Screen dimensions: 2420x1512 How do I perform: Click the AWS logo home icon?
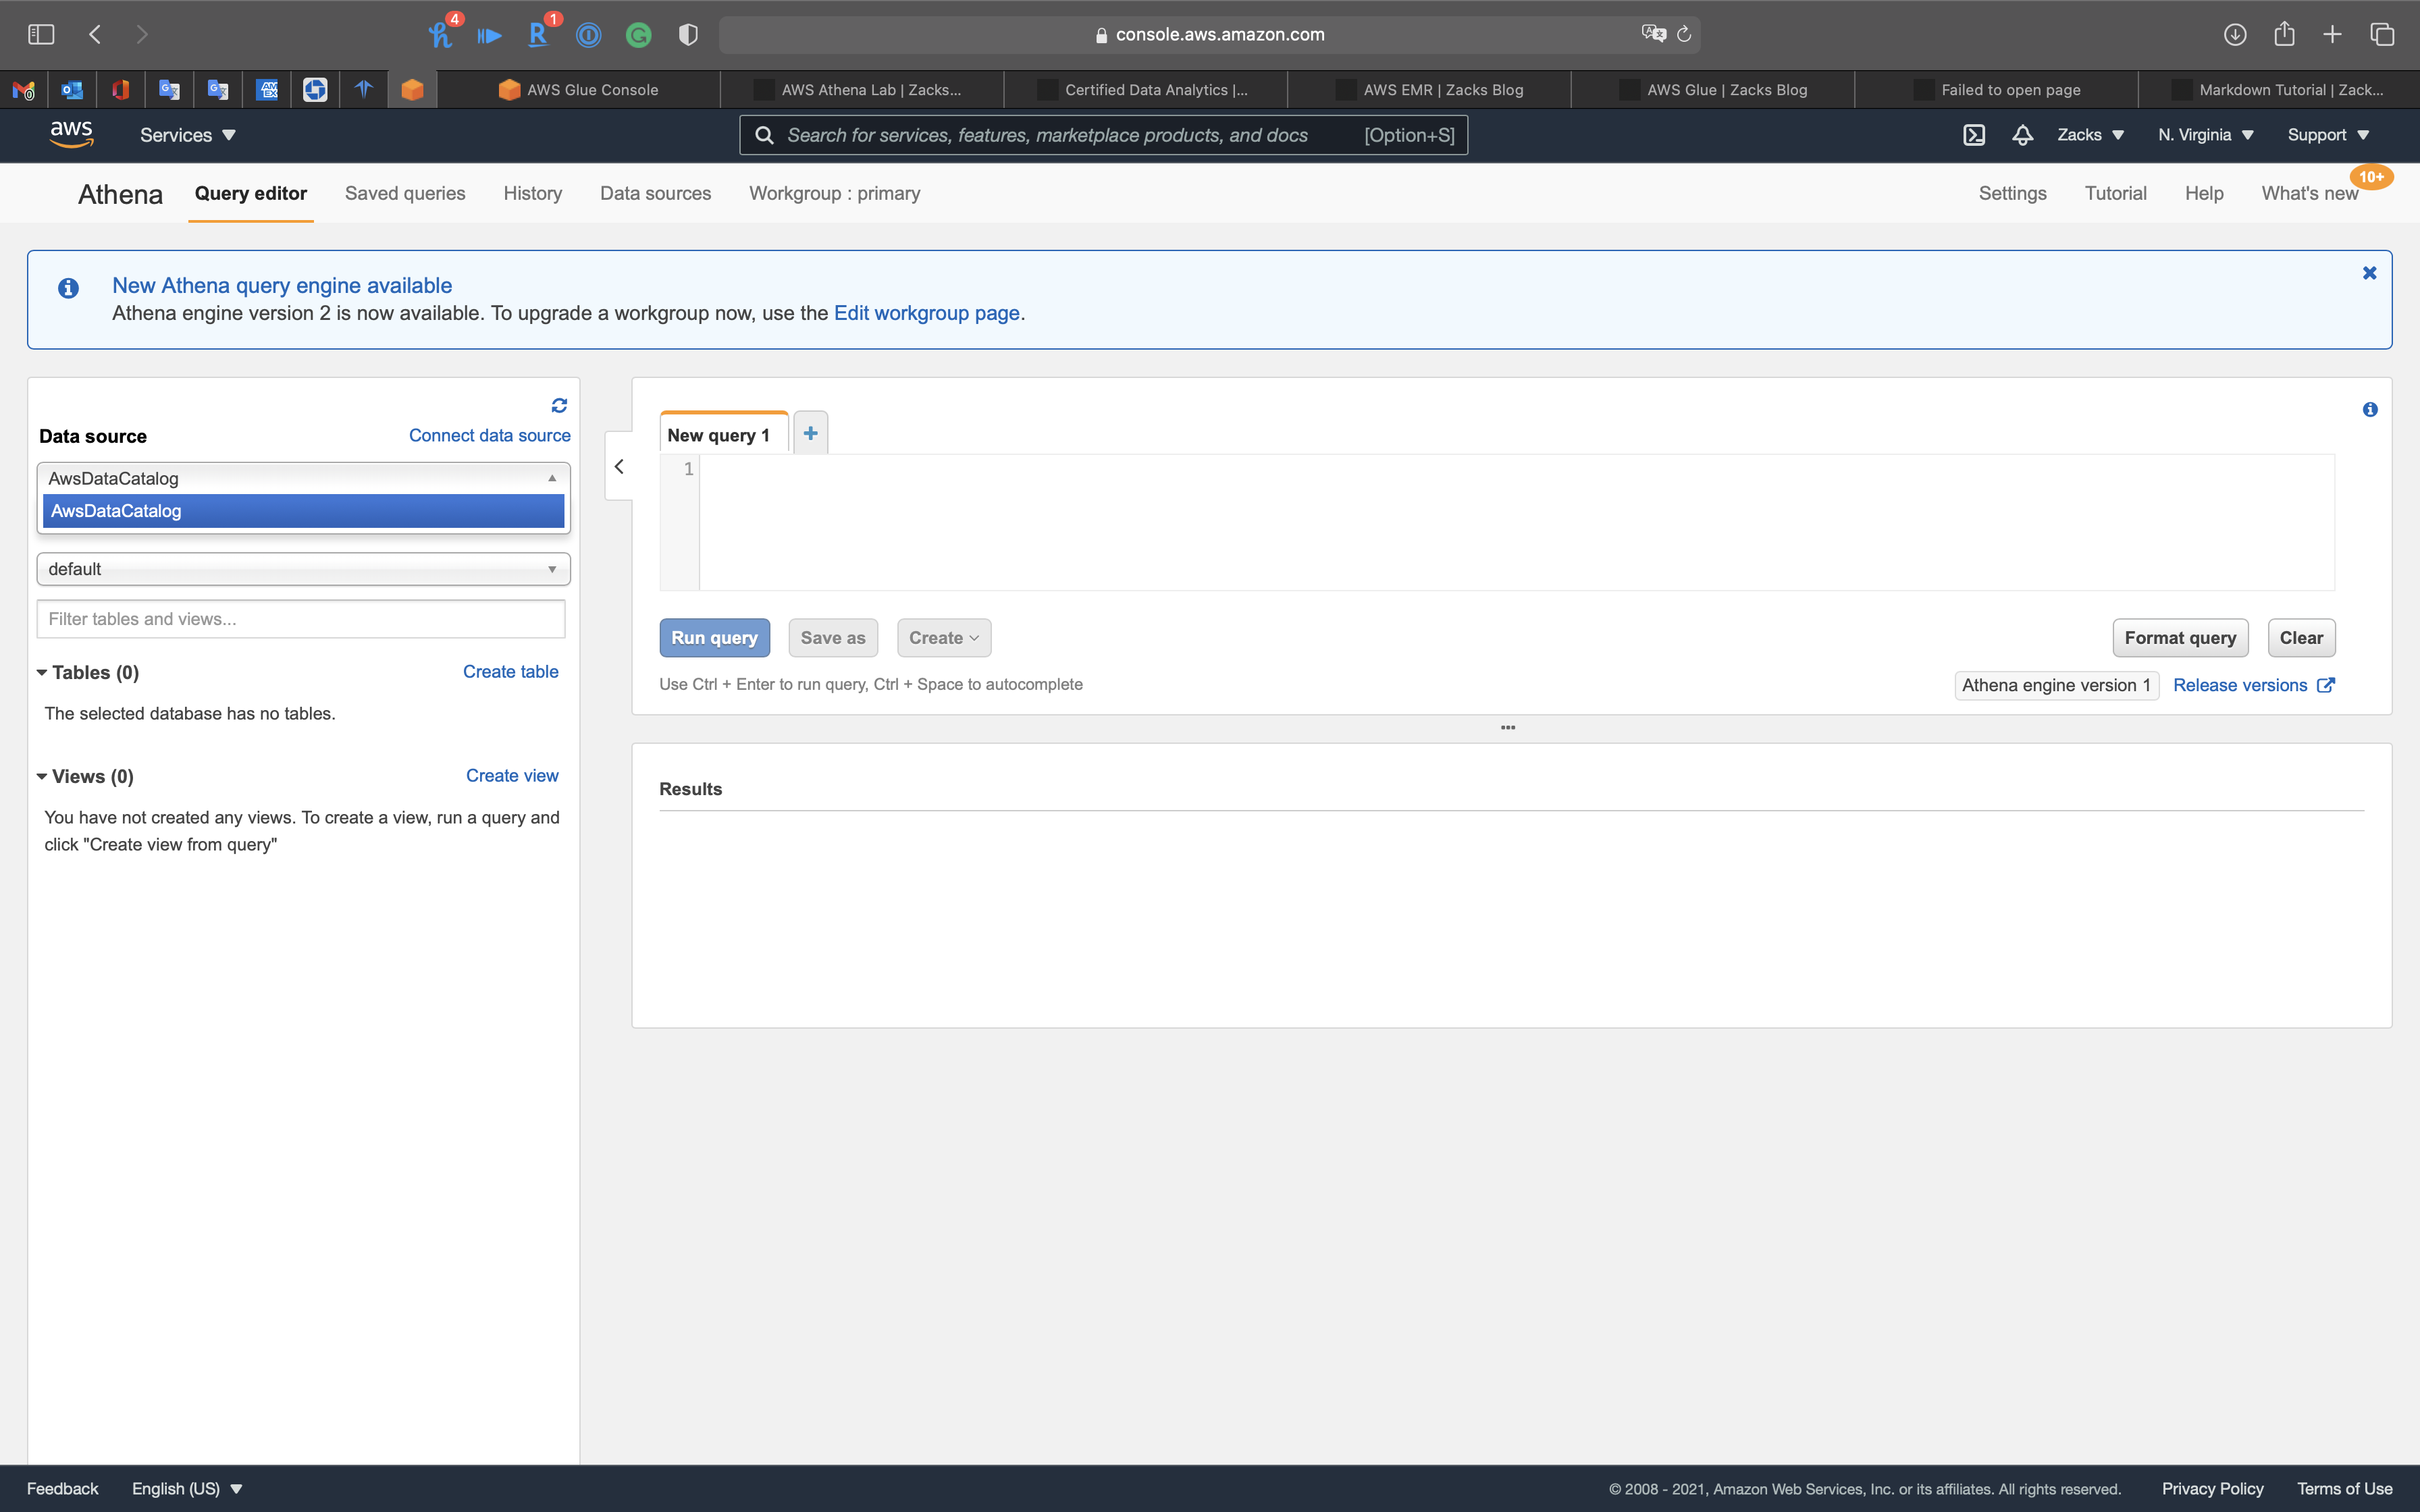(x=72, y=135)
